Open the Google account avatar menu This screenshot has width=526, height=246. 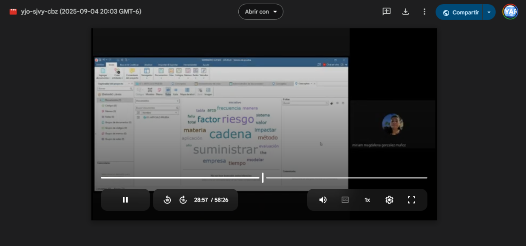(x=510, y=12)
